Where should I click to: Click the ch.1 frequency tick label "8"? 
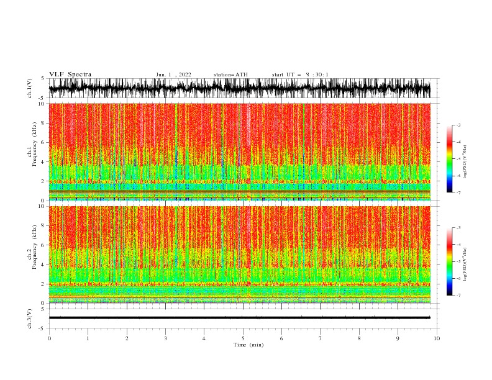point(43,123)
